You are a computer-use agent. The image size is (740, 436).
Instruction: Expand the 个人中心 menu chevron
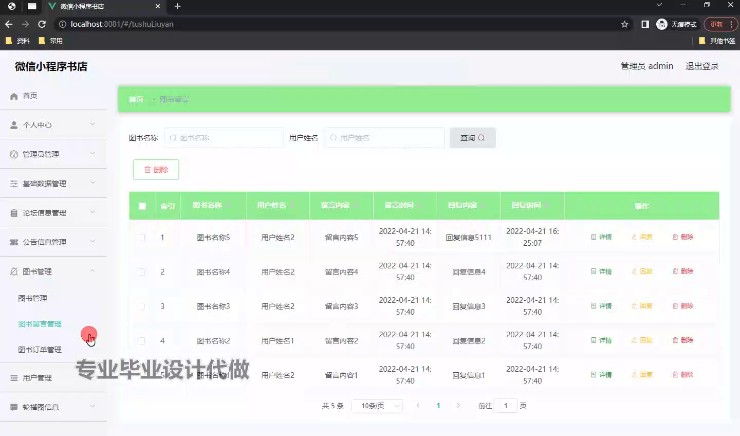pyautogui.click(x=92, y=124)
